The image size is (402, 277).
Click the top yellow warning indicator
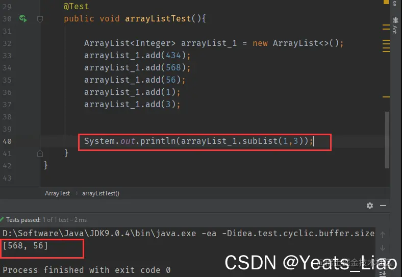[x=386, y=2]
